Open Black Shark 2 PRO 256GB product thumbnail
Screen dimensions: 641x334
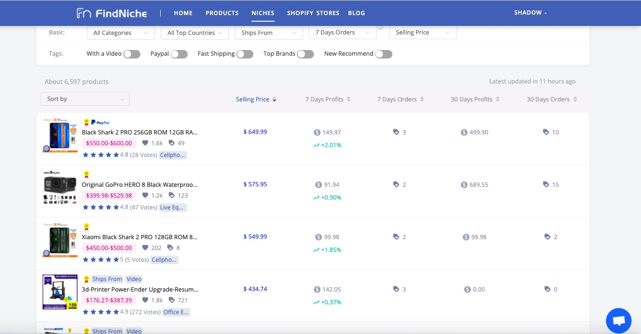[60, 135]
